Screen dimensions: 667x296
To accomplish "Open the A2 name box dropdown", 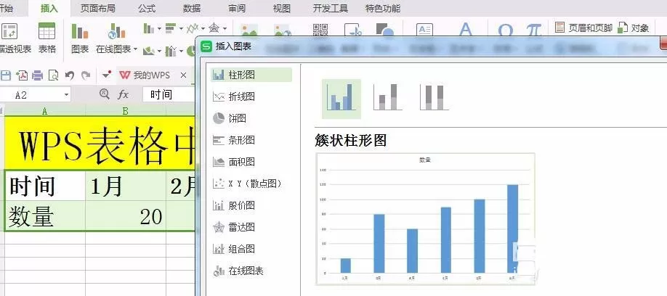I will (66, 95).
